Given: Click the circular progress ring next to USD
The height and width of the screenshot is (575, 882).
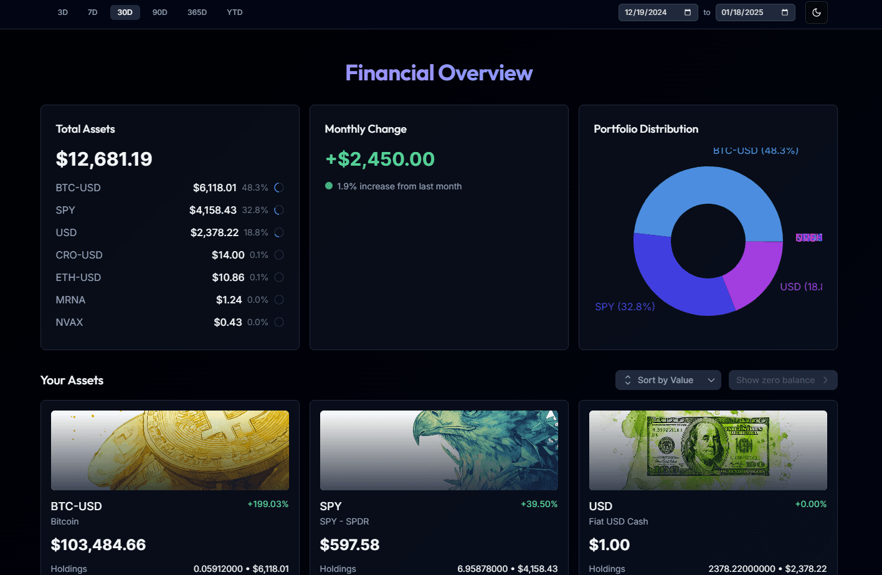Looking at the screenshot, I should (x=279, y=232).
